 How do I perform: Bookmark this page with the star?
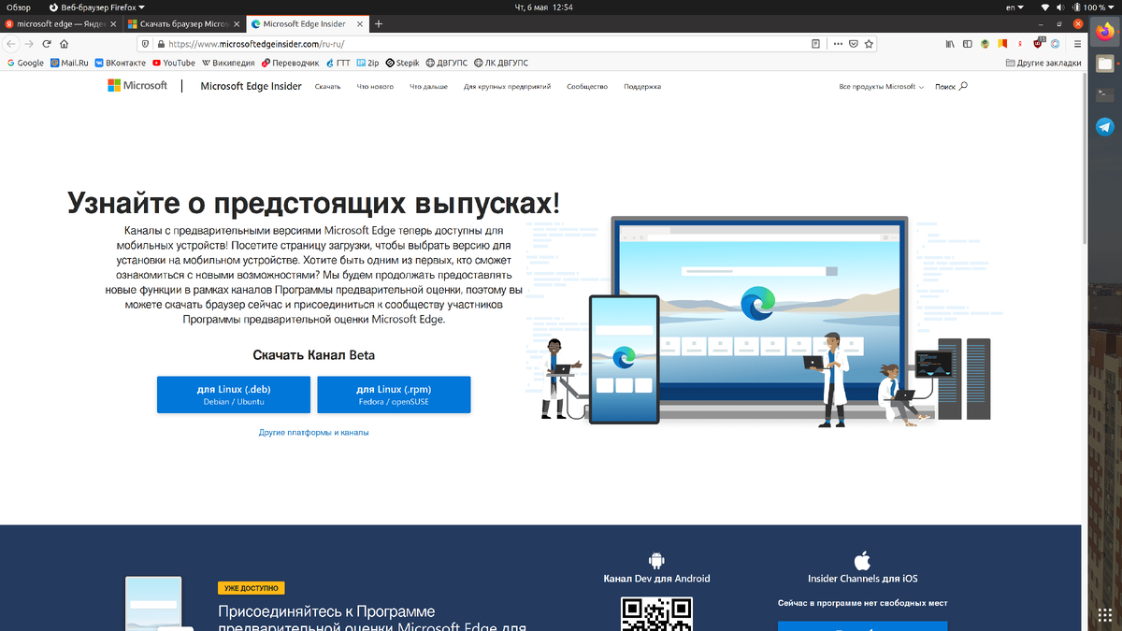click(869, 44)
